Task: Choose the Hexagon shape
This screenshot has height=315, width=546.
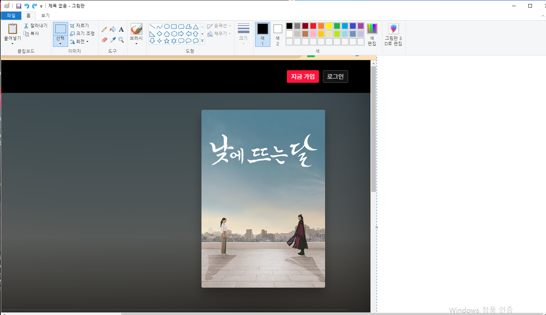Action: (174, 34)
